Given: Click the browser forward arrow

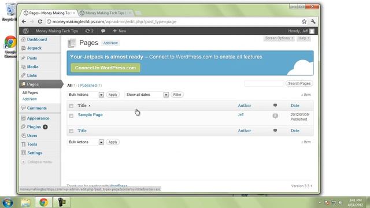Looking at the screenshot, I should tap(32, 21).
